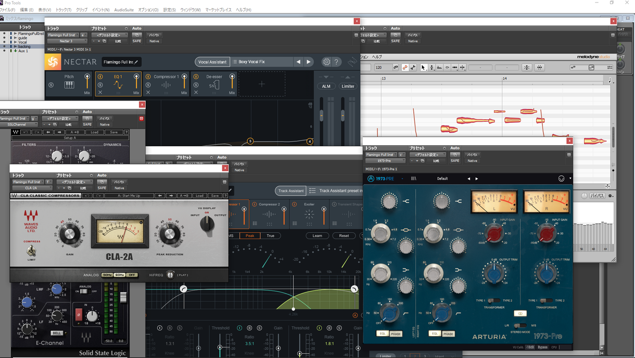Open the Melodyne ヘルプ menu
635x358 pixels.
coord(377,57)
